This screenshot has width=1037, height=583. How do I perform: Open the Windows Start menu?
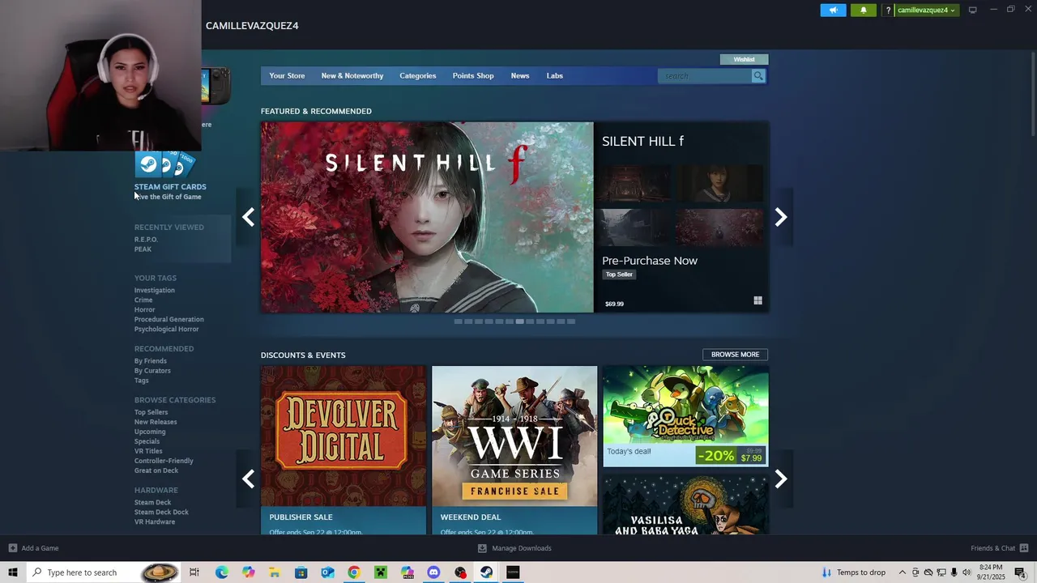[x=13, y=572]
